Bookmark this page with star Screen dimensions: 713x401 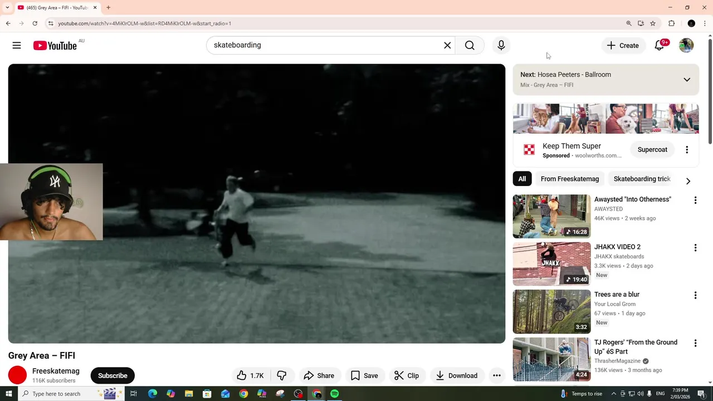[653, 23]
